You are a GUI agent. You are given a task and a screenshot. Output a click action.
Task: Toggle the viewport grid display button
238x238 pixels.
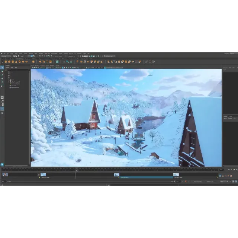(47, 68)
